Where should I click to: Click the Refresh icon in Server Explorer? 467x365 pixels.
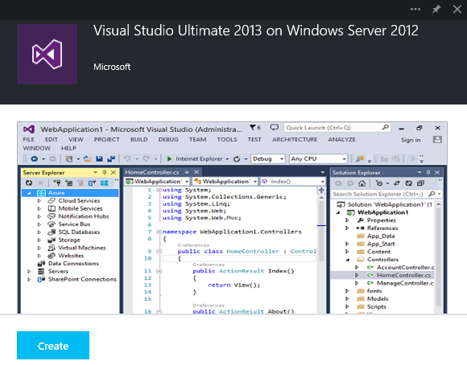pos(29,183)
